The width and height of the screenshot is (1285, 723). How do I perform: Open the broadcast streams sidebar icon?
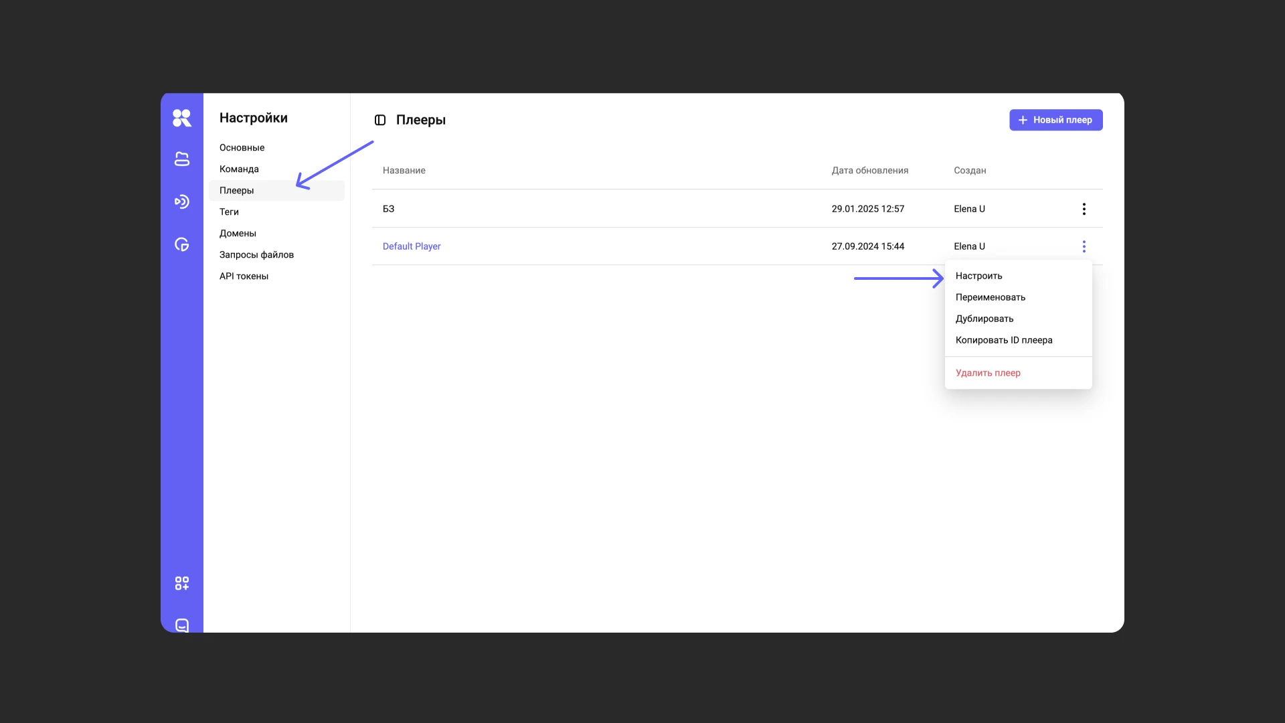pos(181,202)
